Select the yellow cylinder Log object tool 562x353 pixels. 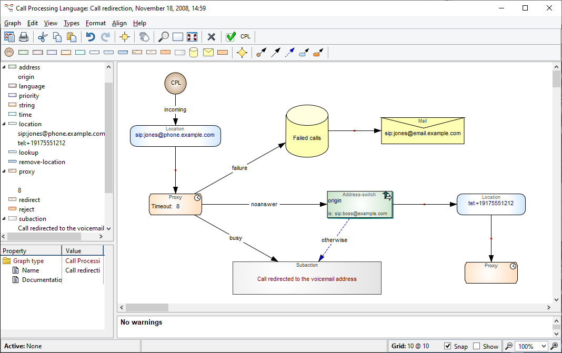point(194,53)
